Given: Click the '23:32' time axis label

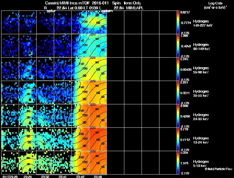Looking at the screenshot, I should [x=45, y=177].
